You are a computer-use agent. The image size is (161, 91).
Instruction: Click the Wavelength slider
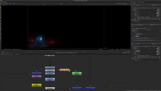[149, 31]
